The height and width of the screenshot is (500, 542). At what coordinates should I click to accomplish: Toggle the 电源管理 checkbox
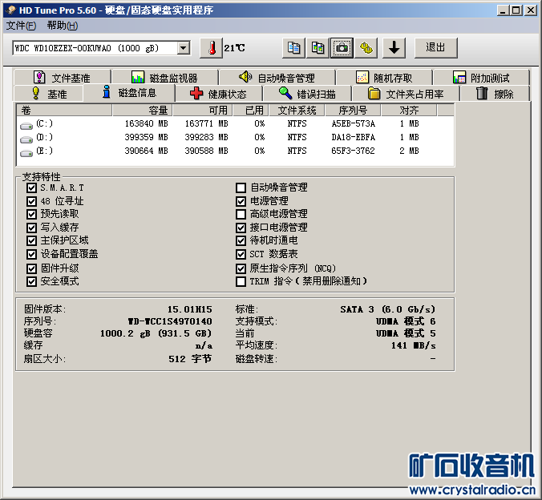tap(241, 201)
